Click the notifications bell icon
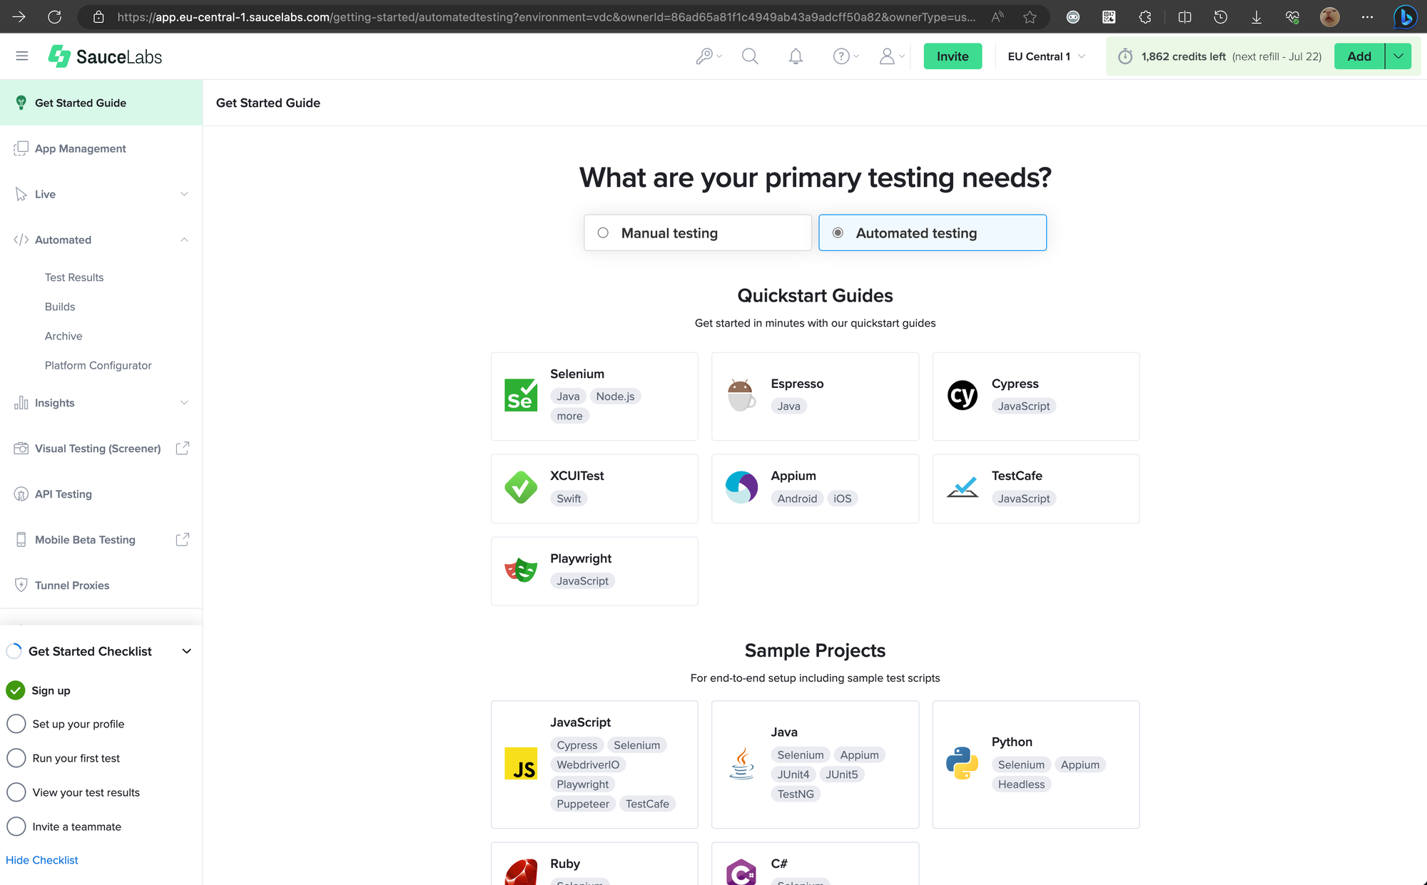 (x=796, y=56)
